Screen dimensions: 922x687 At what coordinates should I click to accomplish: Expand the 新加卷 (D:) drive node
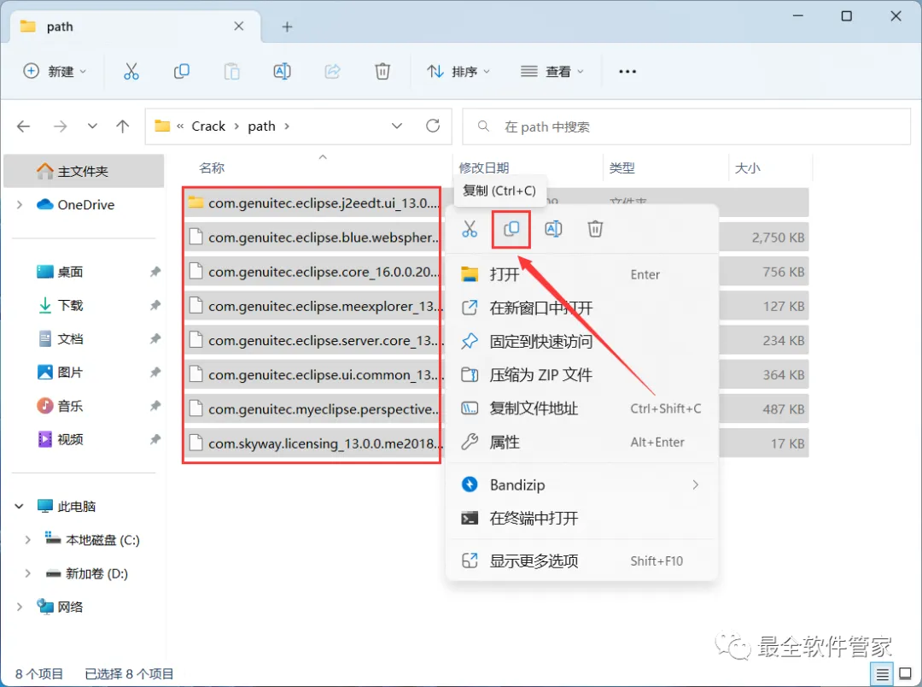[27, 573]
